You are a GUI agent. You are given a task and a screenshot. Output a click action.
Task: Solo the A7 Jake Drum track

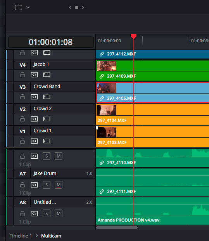click(x=47, y=185)
